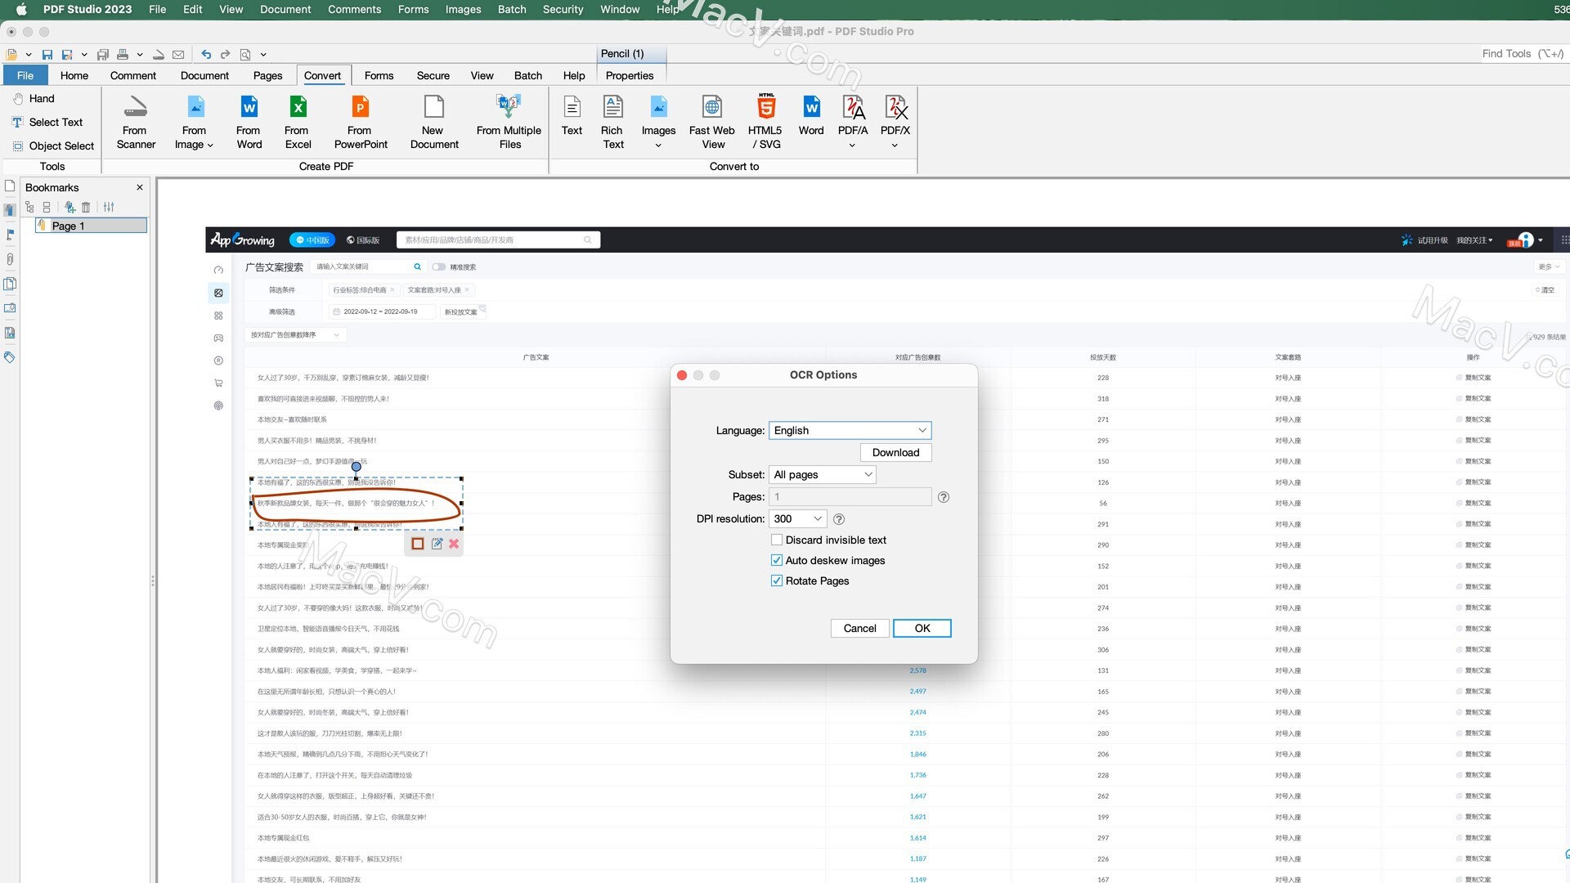
Task: Switch to the Home ribbon tab
Action: (74, 75)
